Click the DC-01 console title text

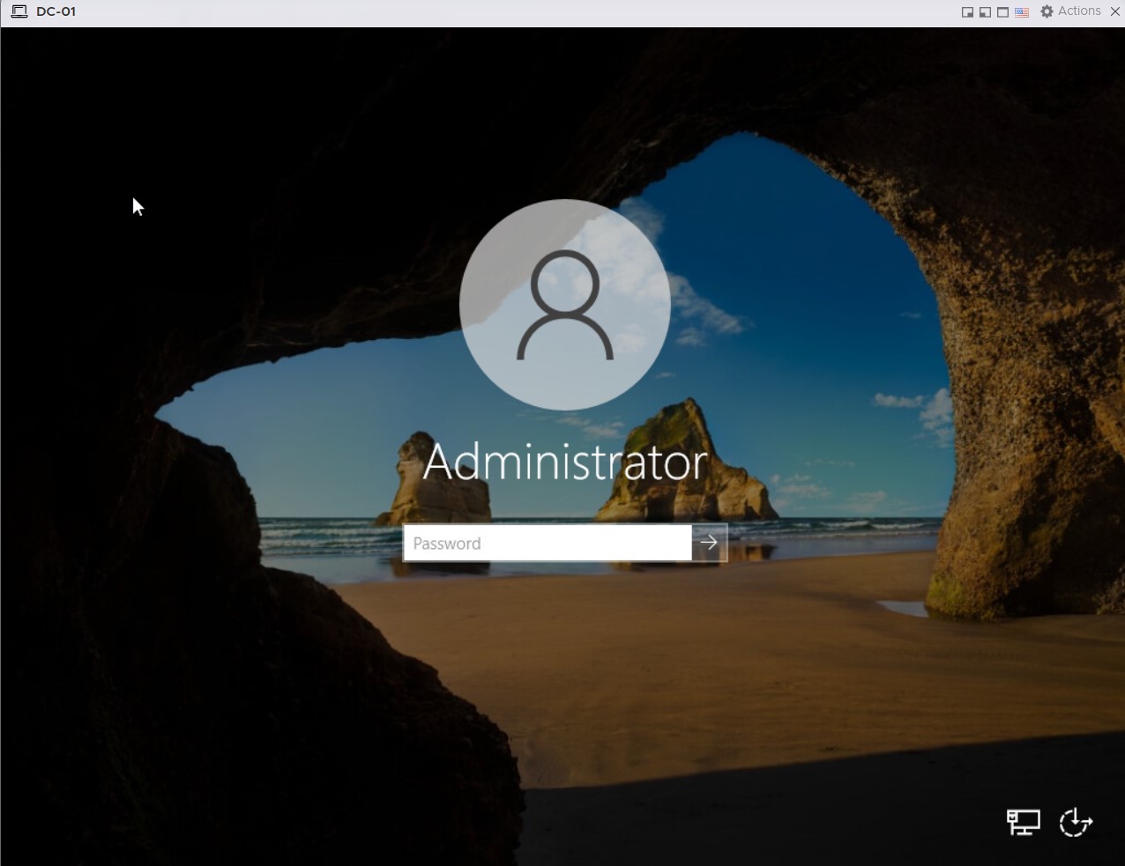[x=56, y=11]
